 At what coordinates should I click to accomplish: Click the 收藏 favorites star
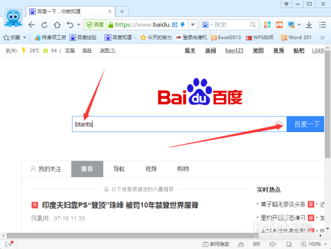(6, 38)
